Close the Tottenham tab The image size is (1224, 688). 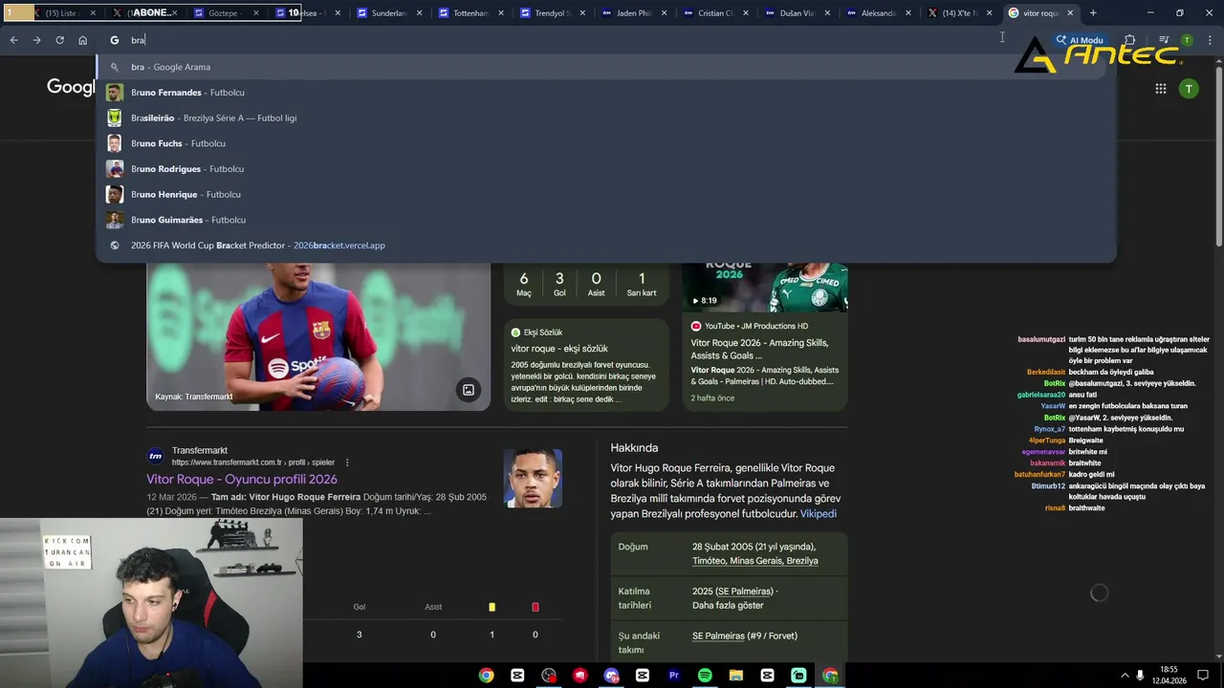[x=500, y=13]
